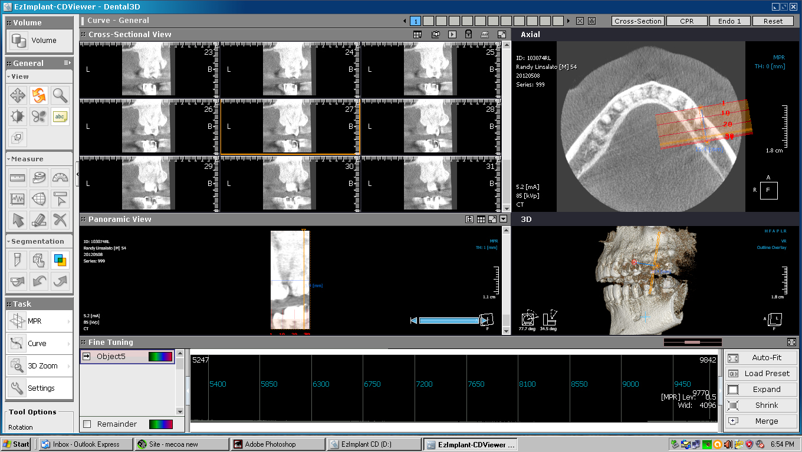This screenshot has height=452, width=802.
Task: Click the text annotation 'abc' tool
Action: [x=60, y=117]
